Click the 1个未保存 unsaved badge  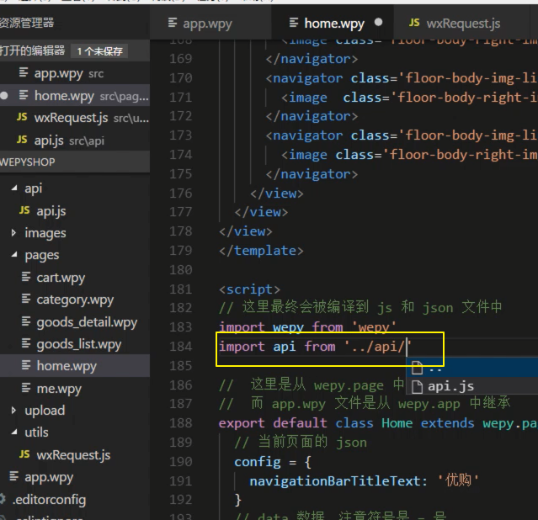click(x=99, y=51)
